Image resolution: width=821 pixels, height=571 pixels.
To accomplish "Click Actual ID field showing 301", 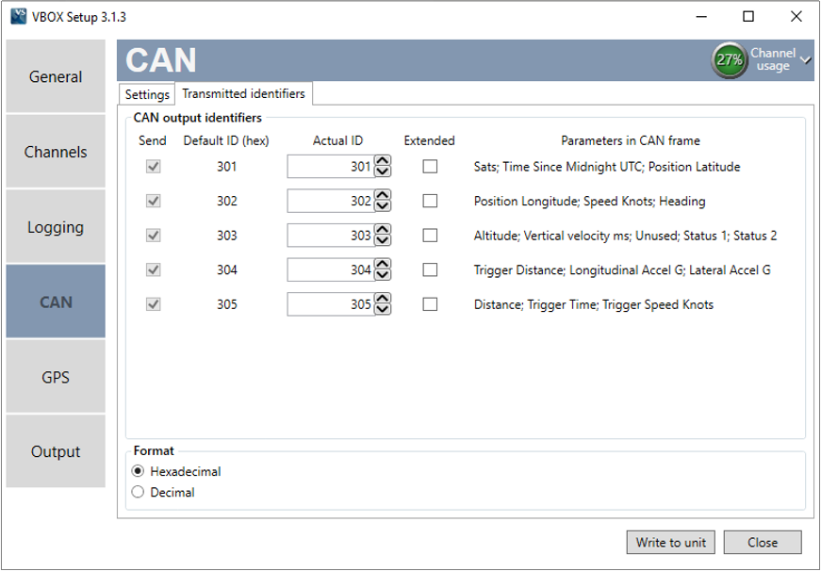I will pyautogui.click(x=331, y=167).
